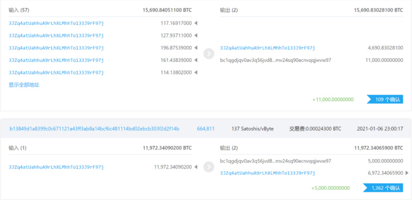The width and height of the screenshot is (412, 200).
Task: Click the spent arrow beside output 6,972.34065900
Action: pos(407,173)
